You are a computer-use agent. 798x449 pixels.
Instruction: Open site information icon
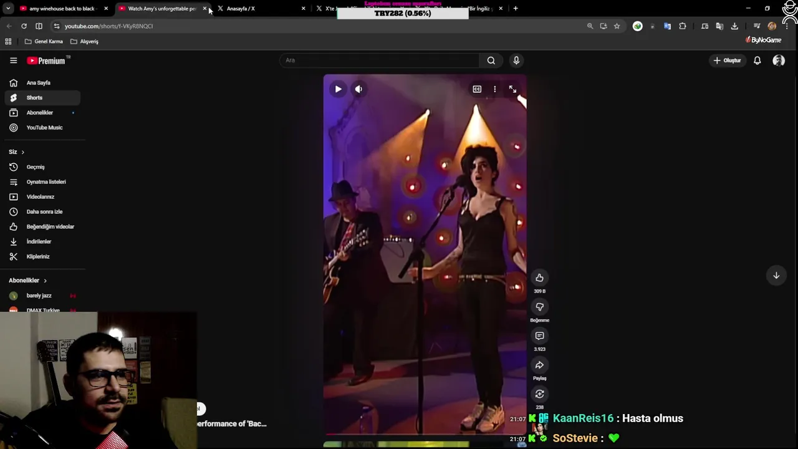(56, 26)
